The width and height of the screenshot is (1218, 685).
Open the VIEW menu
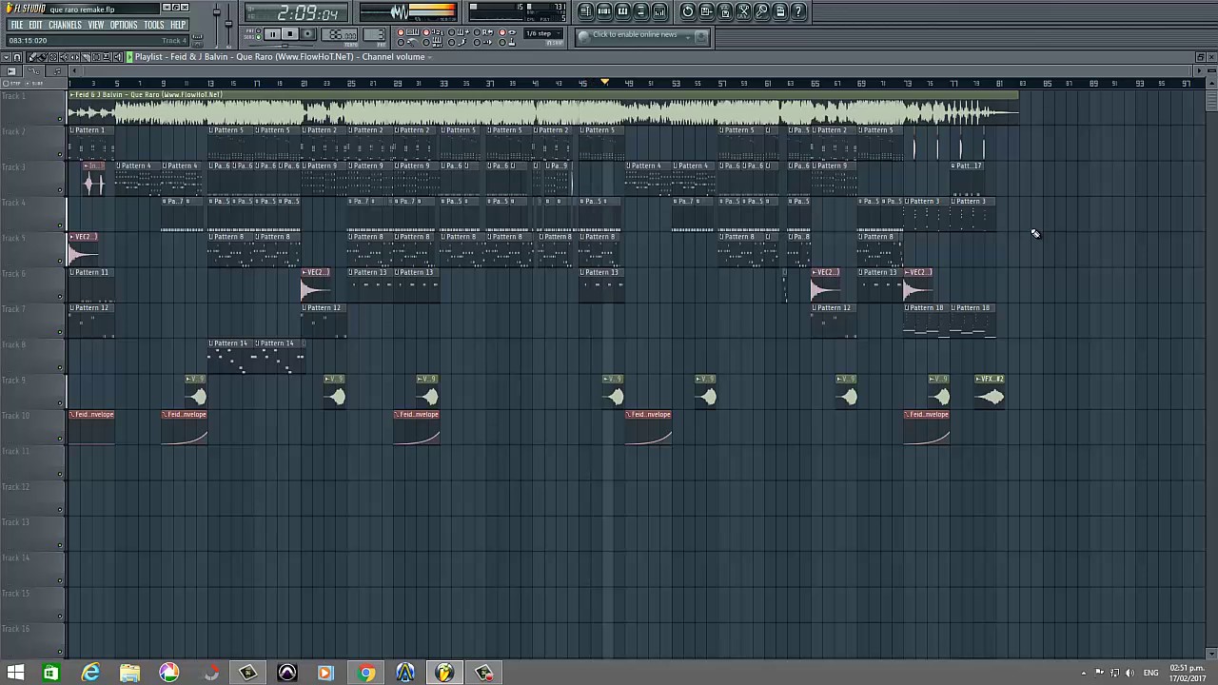96,25
